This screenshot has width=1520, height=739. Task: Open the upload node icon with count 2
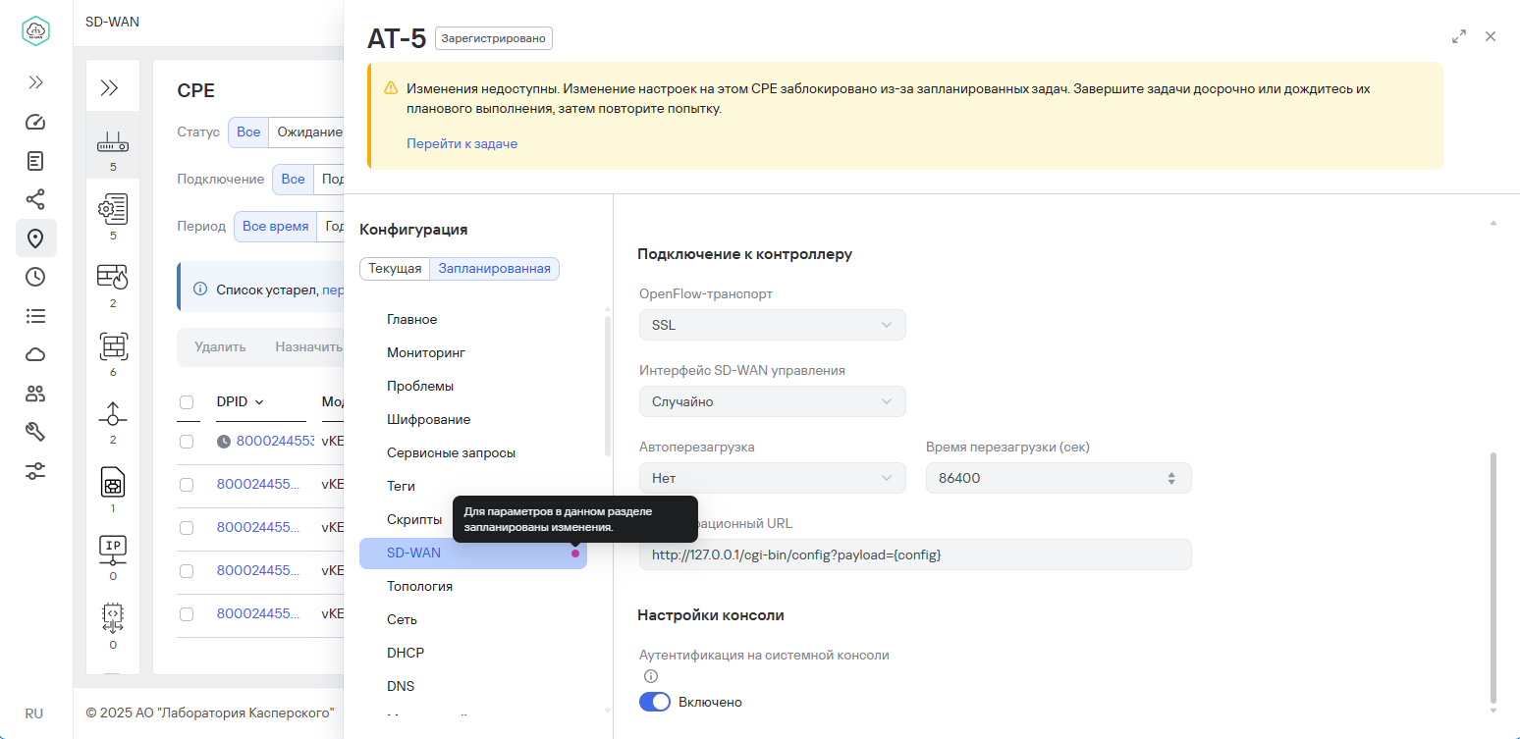(113, 413)
